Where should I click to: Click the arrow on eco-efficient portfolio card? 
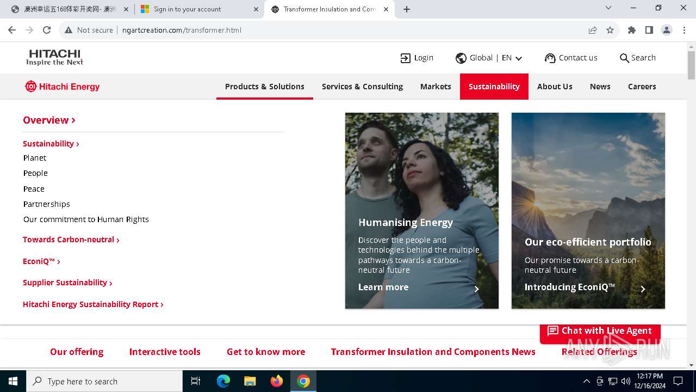[x=643, y=289]
